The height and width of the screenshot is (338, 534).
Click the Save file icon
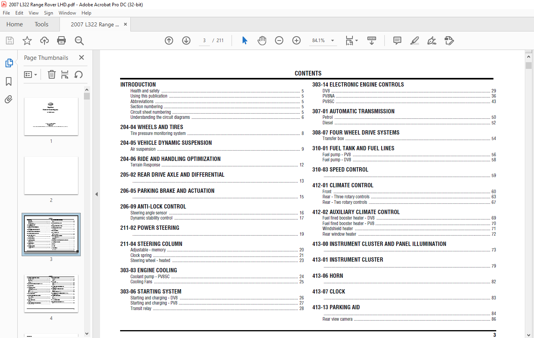pyautogui.click(x=10, y=41)
